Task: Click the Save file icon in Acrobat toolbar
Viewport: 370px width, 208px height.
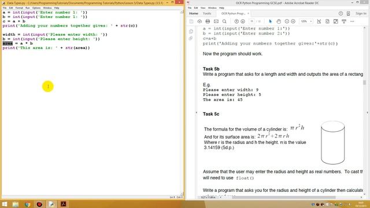Action: [191, 21]
